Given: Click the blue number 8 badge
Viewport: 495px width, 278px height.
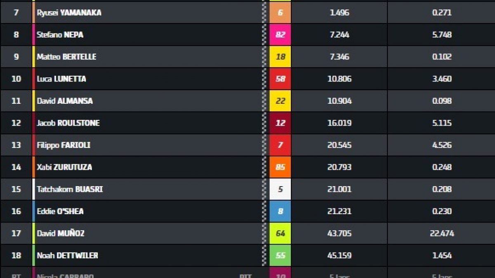Looking at the screenshot, I should [280, 211].
